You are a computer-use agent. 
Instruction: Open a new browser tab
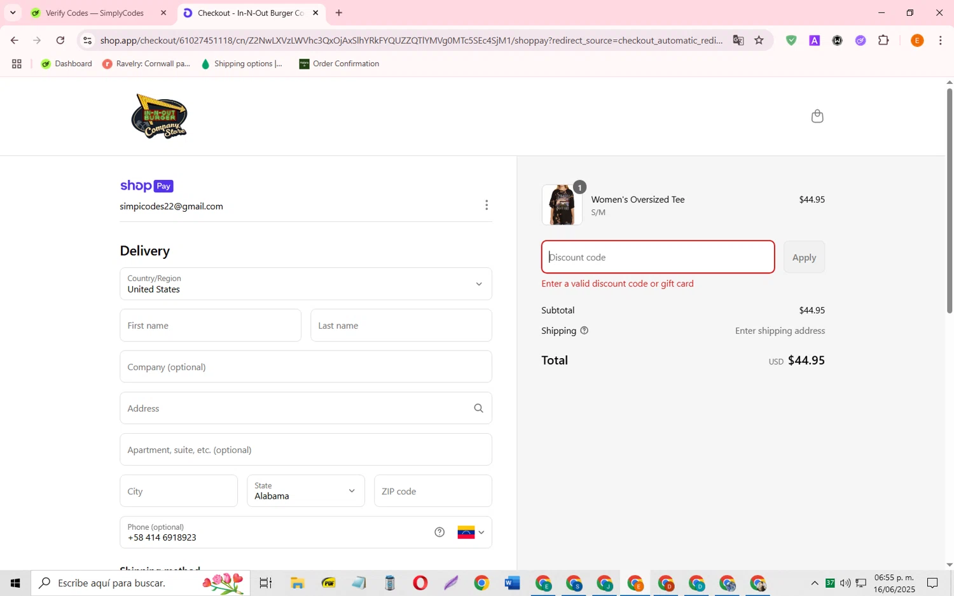339,13
